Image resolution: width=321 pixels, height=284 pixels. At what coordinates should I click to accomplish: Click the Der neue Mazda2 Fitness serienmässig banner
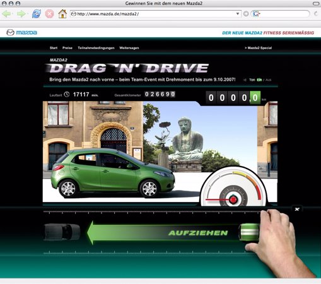[268, 33]
